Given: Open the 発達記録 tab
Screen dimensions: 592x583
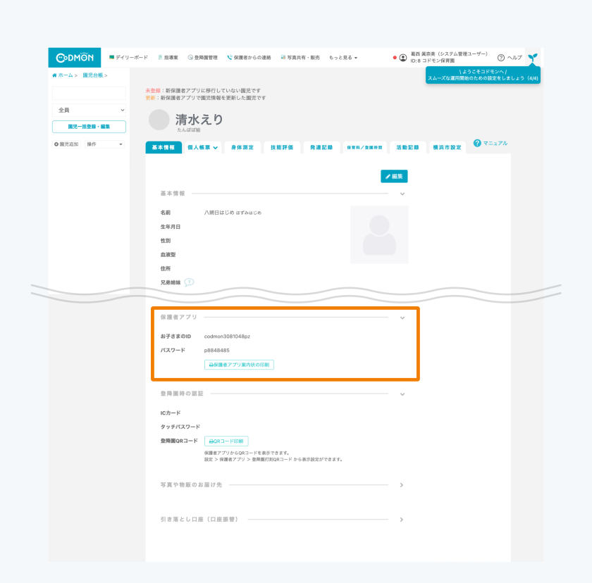Looking at the screenshot, I should (321, 148).
